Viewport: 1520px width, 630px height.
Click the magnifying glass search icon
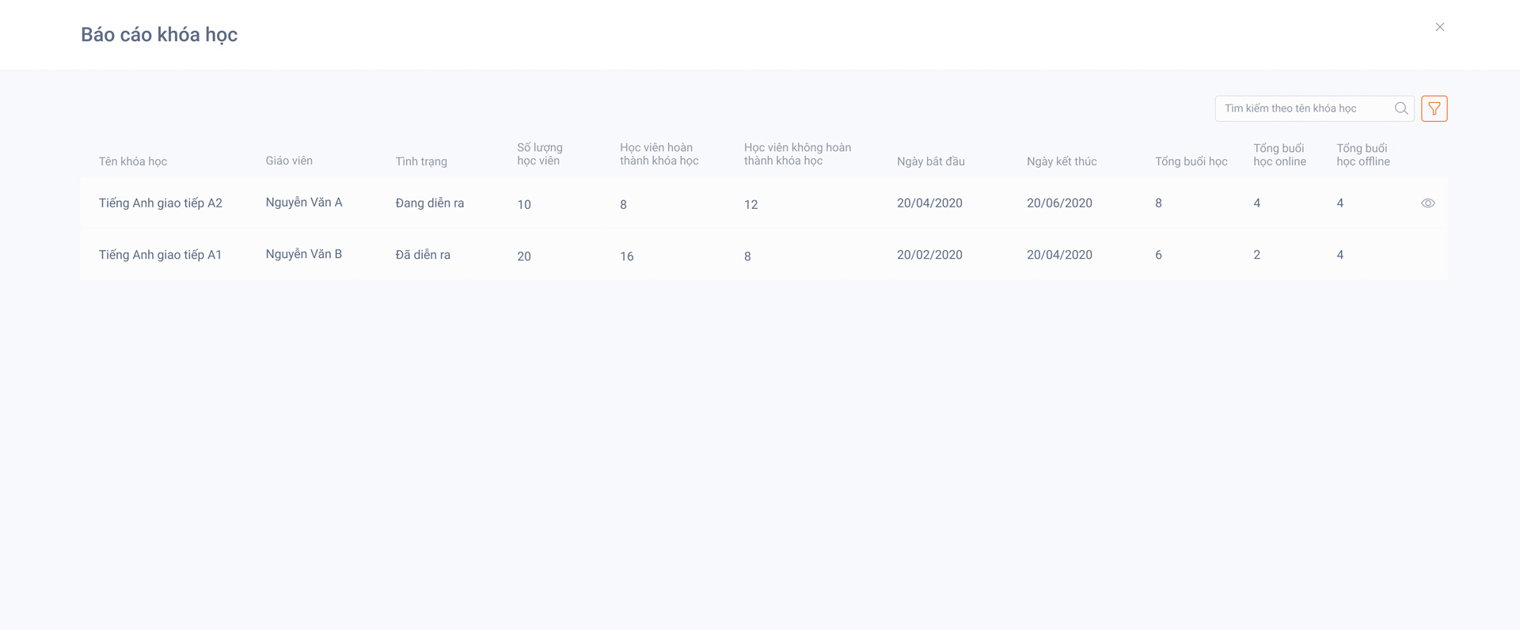click(x=1400, y=108)
